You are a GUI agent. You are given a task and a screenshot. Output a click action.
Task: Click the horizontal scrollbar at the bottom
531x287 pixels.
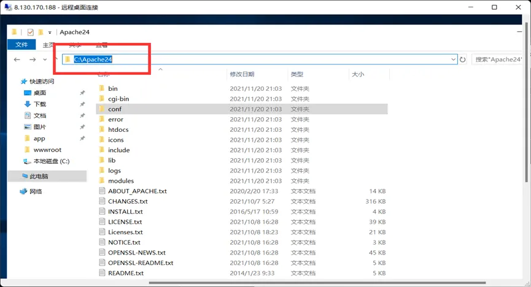pos(317,283)
